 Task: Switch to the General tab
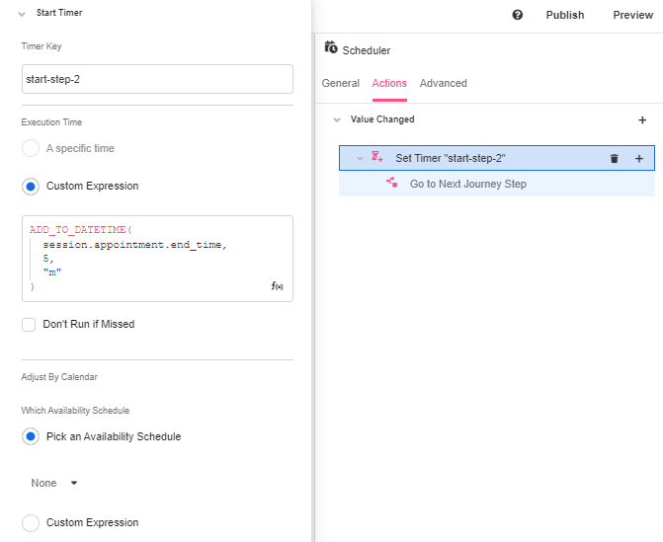point(340,83)
